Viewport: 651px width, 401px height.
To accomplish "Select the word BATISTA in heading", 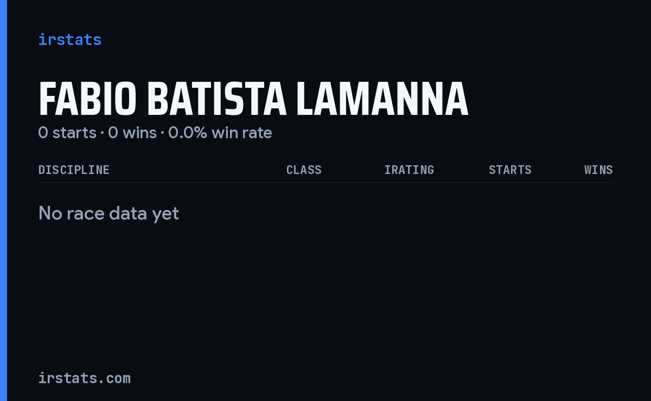I will click(216, 99).
